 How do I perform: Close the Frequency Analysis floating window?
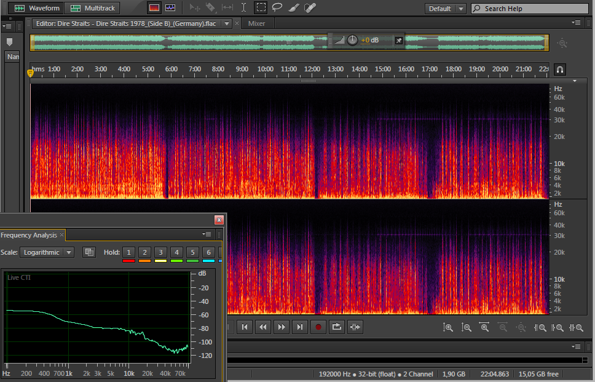(219, 220)
